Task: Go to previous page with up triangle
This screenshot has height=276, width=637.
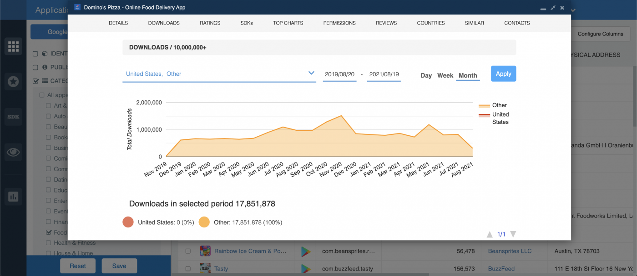Action: (490, 234)
